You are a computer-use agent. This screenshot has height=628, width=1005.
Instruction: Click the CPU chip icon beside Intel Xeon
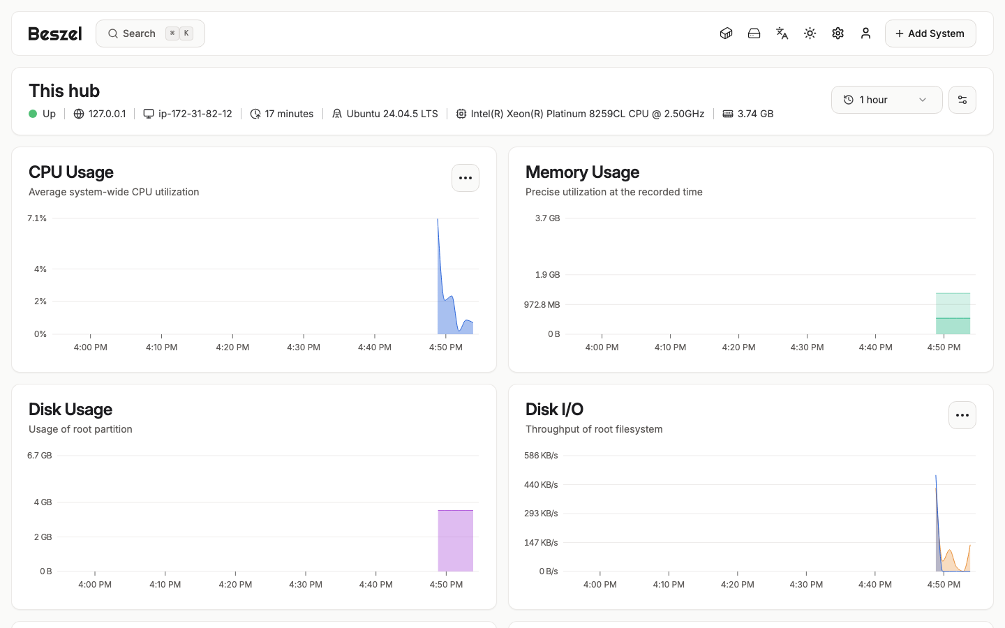pyautogui.click(x=461, y=114)
